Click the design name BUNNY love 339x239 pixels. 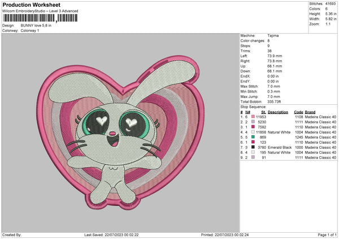36,25
